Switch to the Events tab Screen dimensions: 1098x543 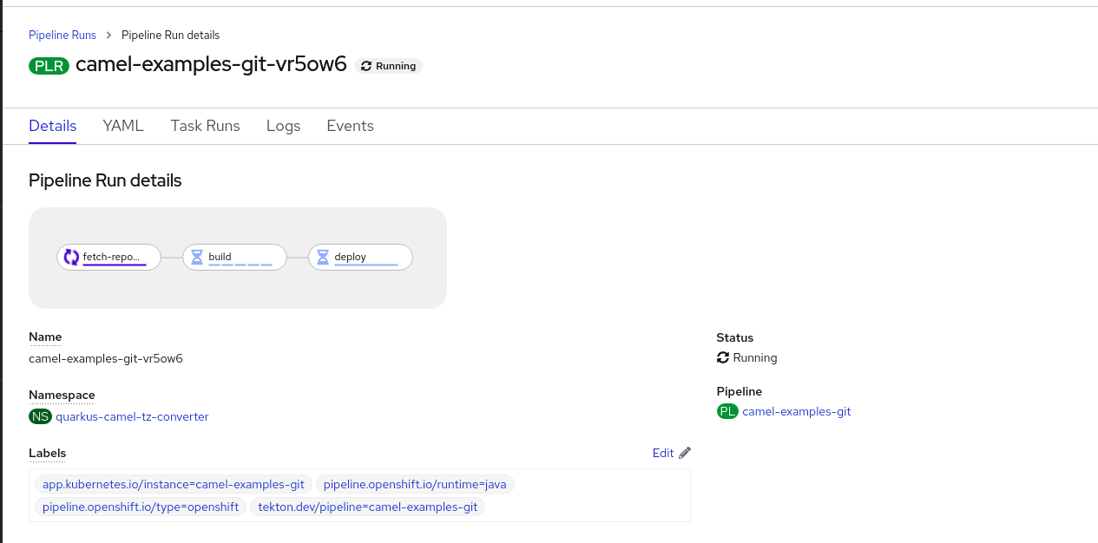click(x=350, y=126)
